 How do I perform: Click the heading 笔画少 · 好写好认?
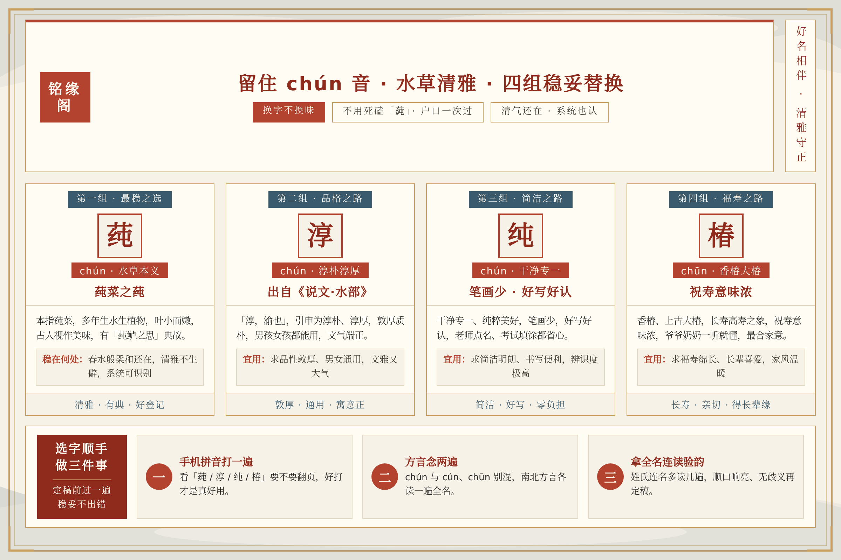[521, 292]
